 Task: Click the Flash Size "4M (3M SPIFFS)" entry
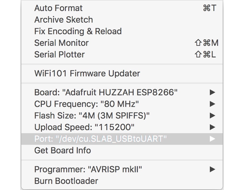tap(92, 115)
